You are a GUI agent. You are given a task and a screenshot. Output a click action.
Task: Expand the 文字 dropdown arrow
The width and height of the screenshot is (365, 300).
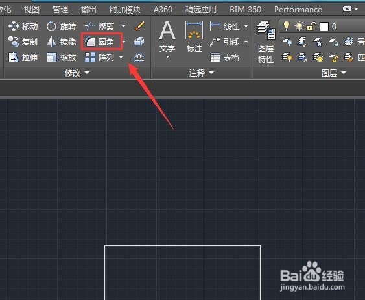(x=167, y=57)
